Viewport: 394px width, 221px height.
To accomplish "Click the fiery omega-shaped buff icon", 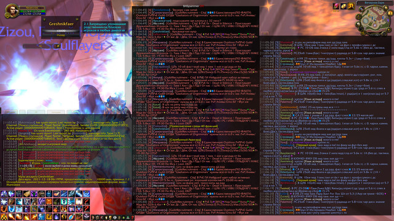I will (351, 6).
